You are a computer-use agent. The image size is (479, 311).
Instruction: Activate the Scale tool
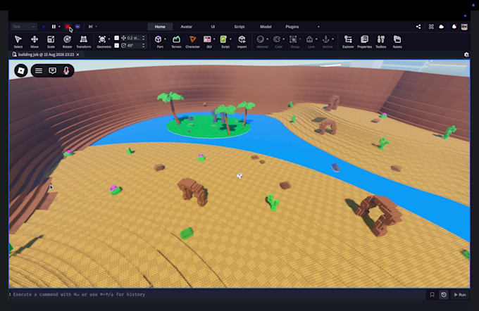tap(51, 42)
